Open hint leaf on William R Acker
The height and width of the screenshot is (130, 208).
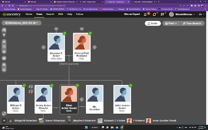24,85
